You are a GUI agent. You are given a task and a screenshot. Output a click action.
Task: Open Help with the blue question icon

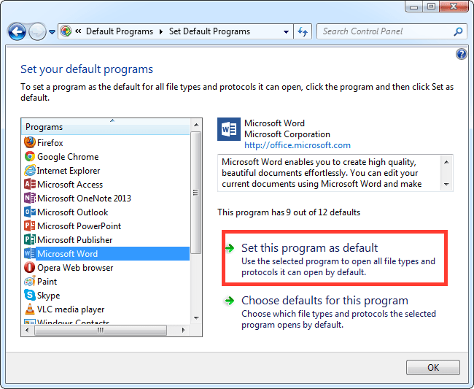point(462,54)
